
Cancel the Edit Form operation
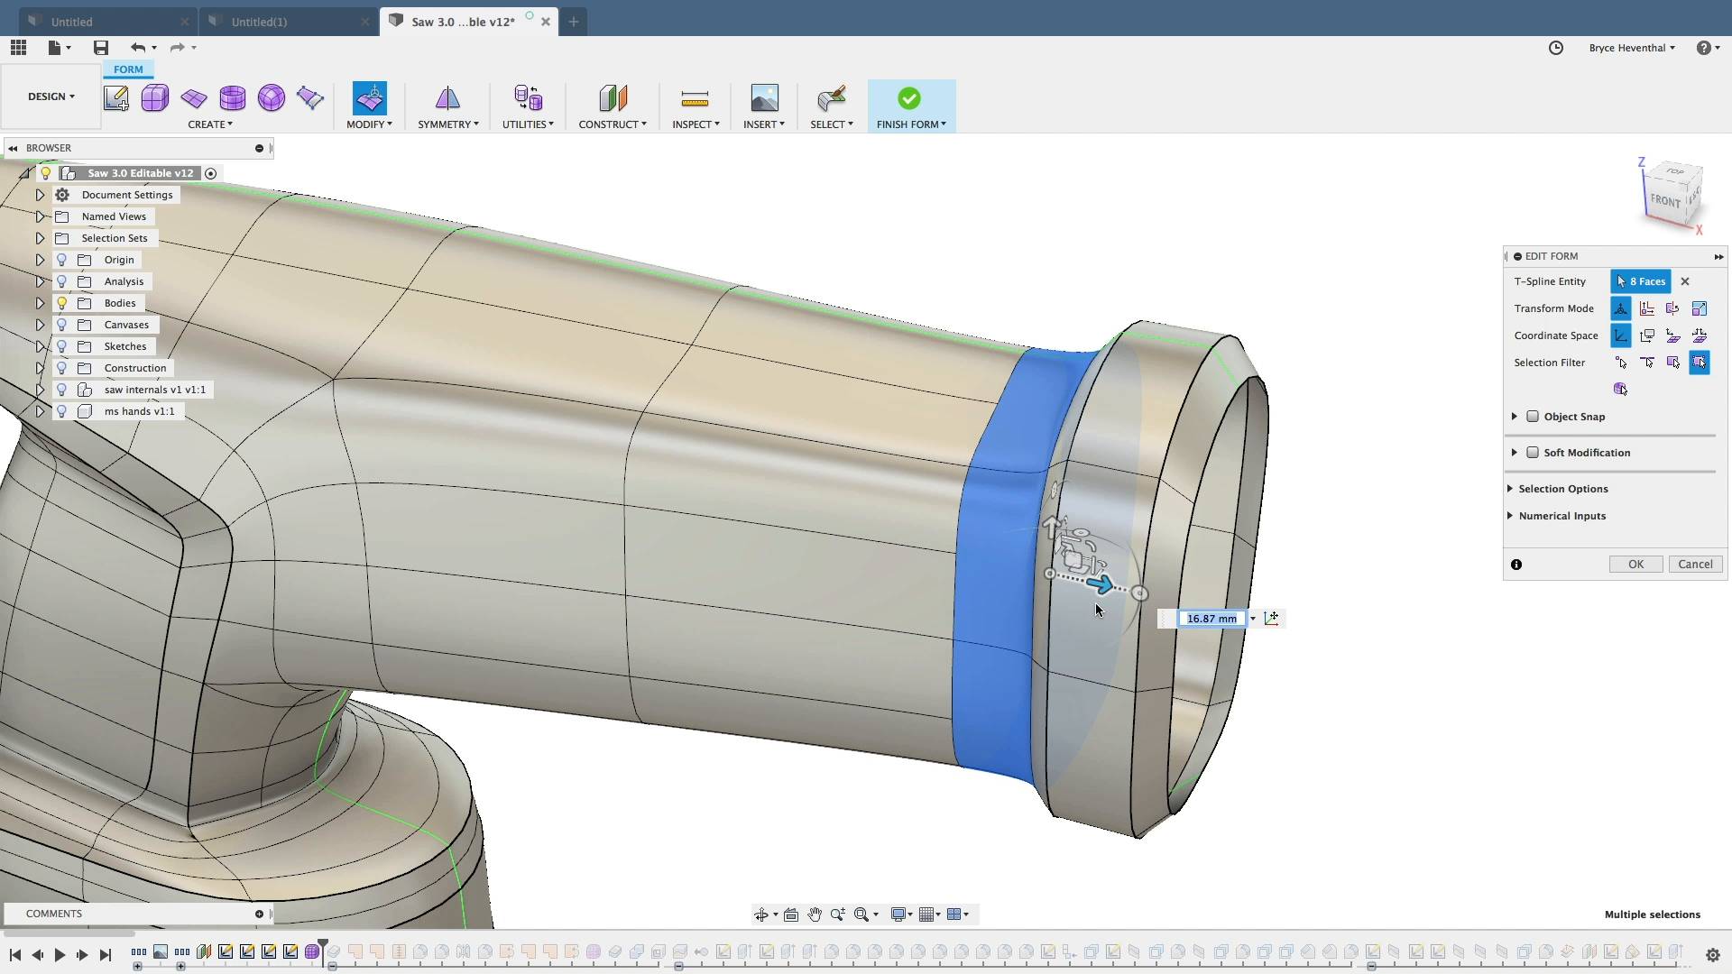[x=1695, y=564]
